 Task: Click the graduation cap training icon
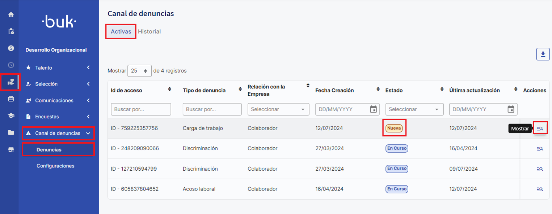point(11,116)
